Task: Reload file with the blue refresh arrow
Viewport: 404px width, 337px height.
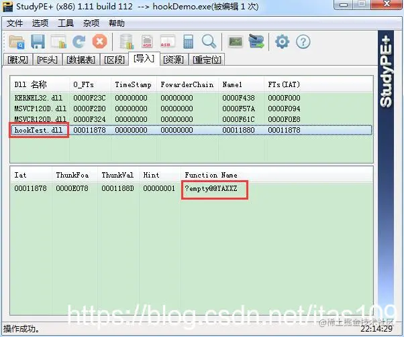Action: pos(79,42)
